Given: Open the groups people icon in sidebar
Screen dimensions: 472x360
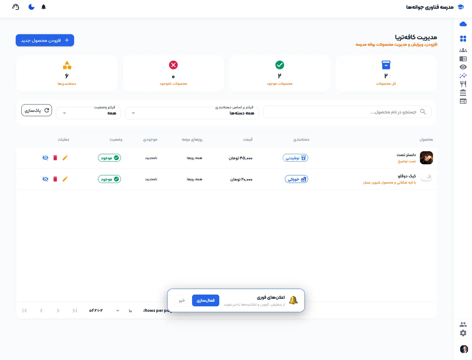Looking at the screenshot, I should click(x=463, y=50).
